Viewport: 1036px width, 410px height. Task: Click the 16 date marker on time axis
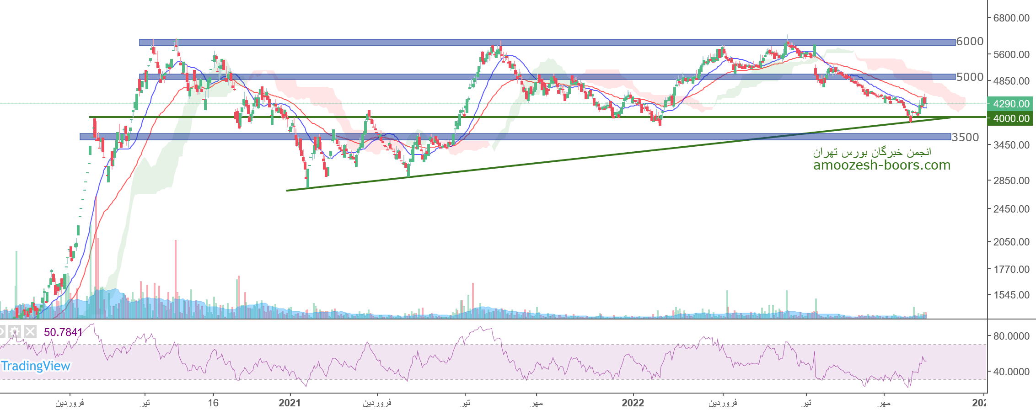point(213,403)
